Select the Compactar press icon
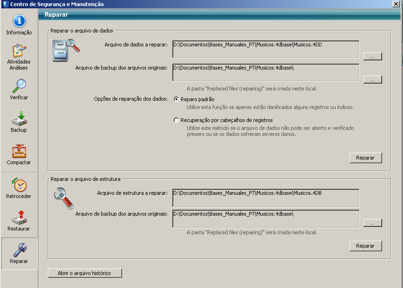Screen dimensions: 403x288 19,151
